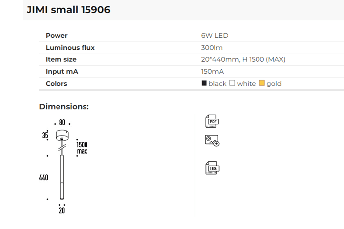This screenshot has height=229, width=344.
Task: Click the item size value text
Action: tap(243, 59)
